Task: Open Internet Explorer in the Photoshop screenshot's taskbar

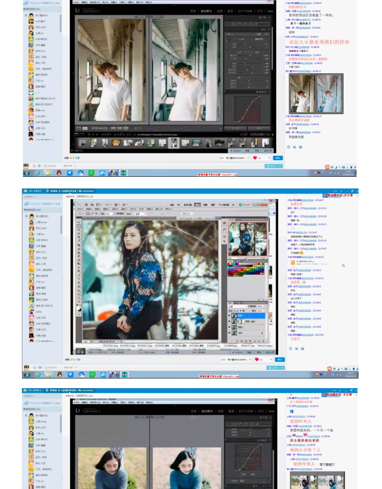Action: click(x=38, y=374)
